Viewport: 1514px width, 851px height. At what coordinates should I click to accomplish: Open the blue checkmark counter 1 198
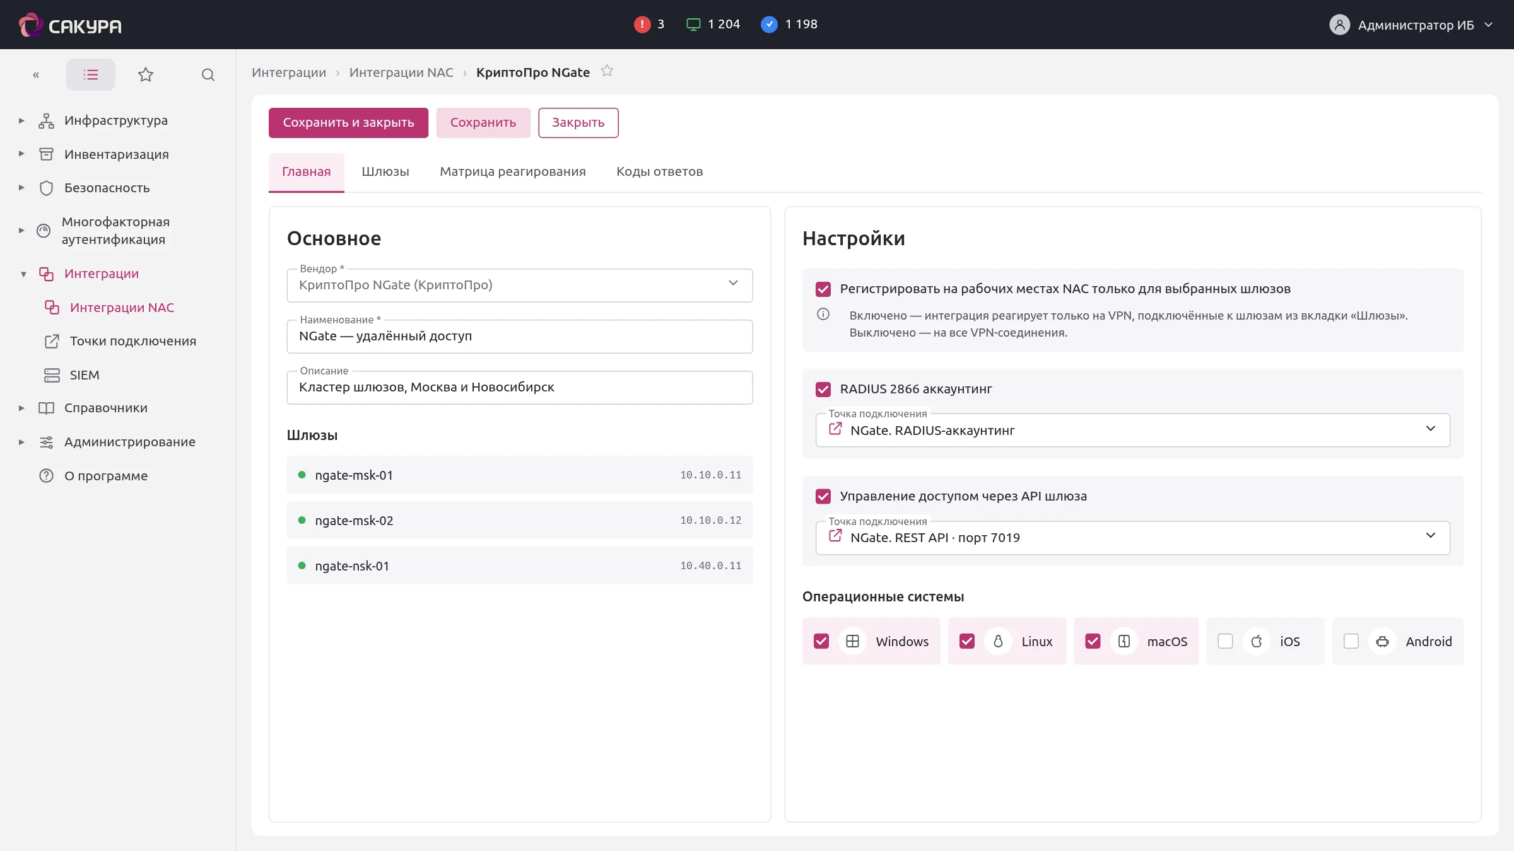click(x=789, y=24)
